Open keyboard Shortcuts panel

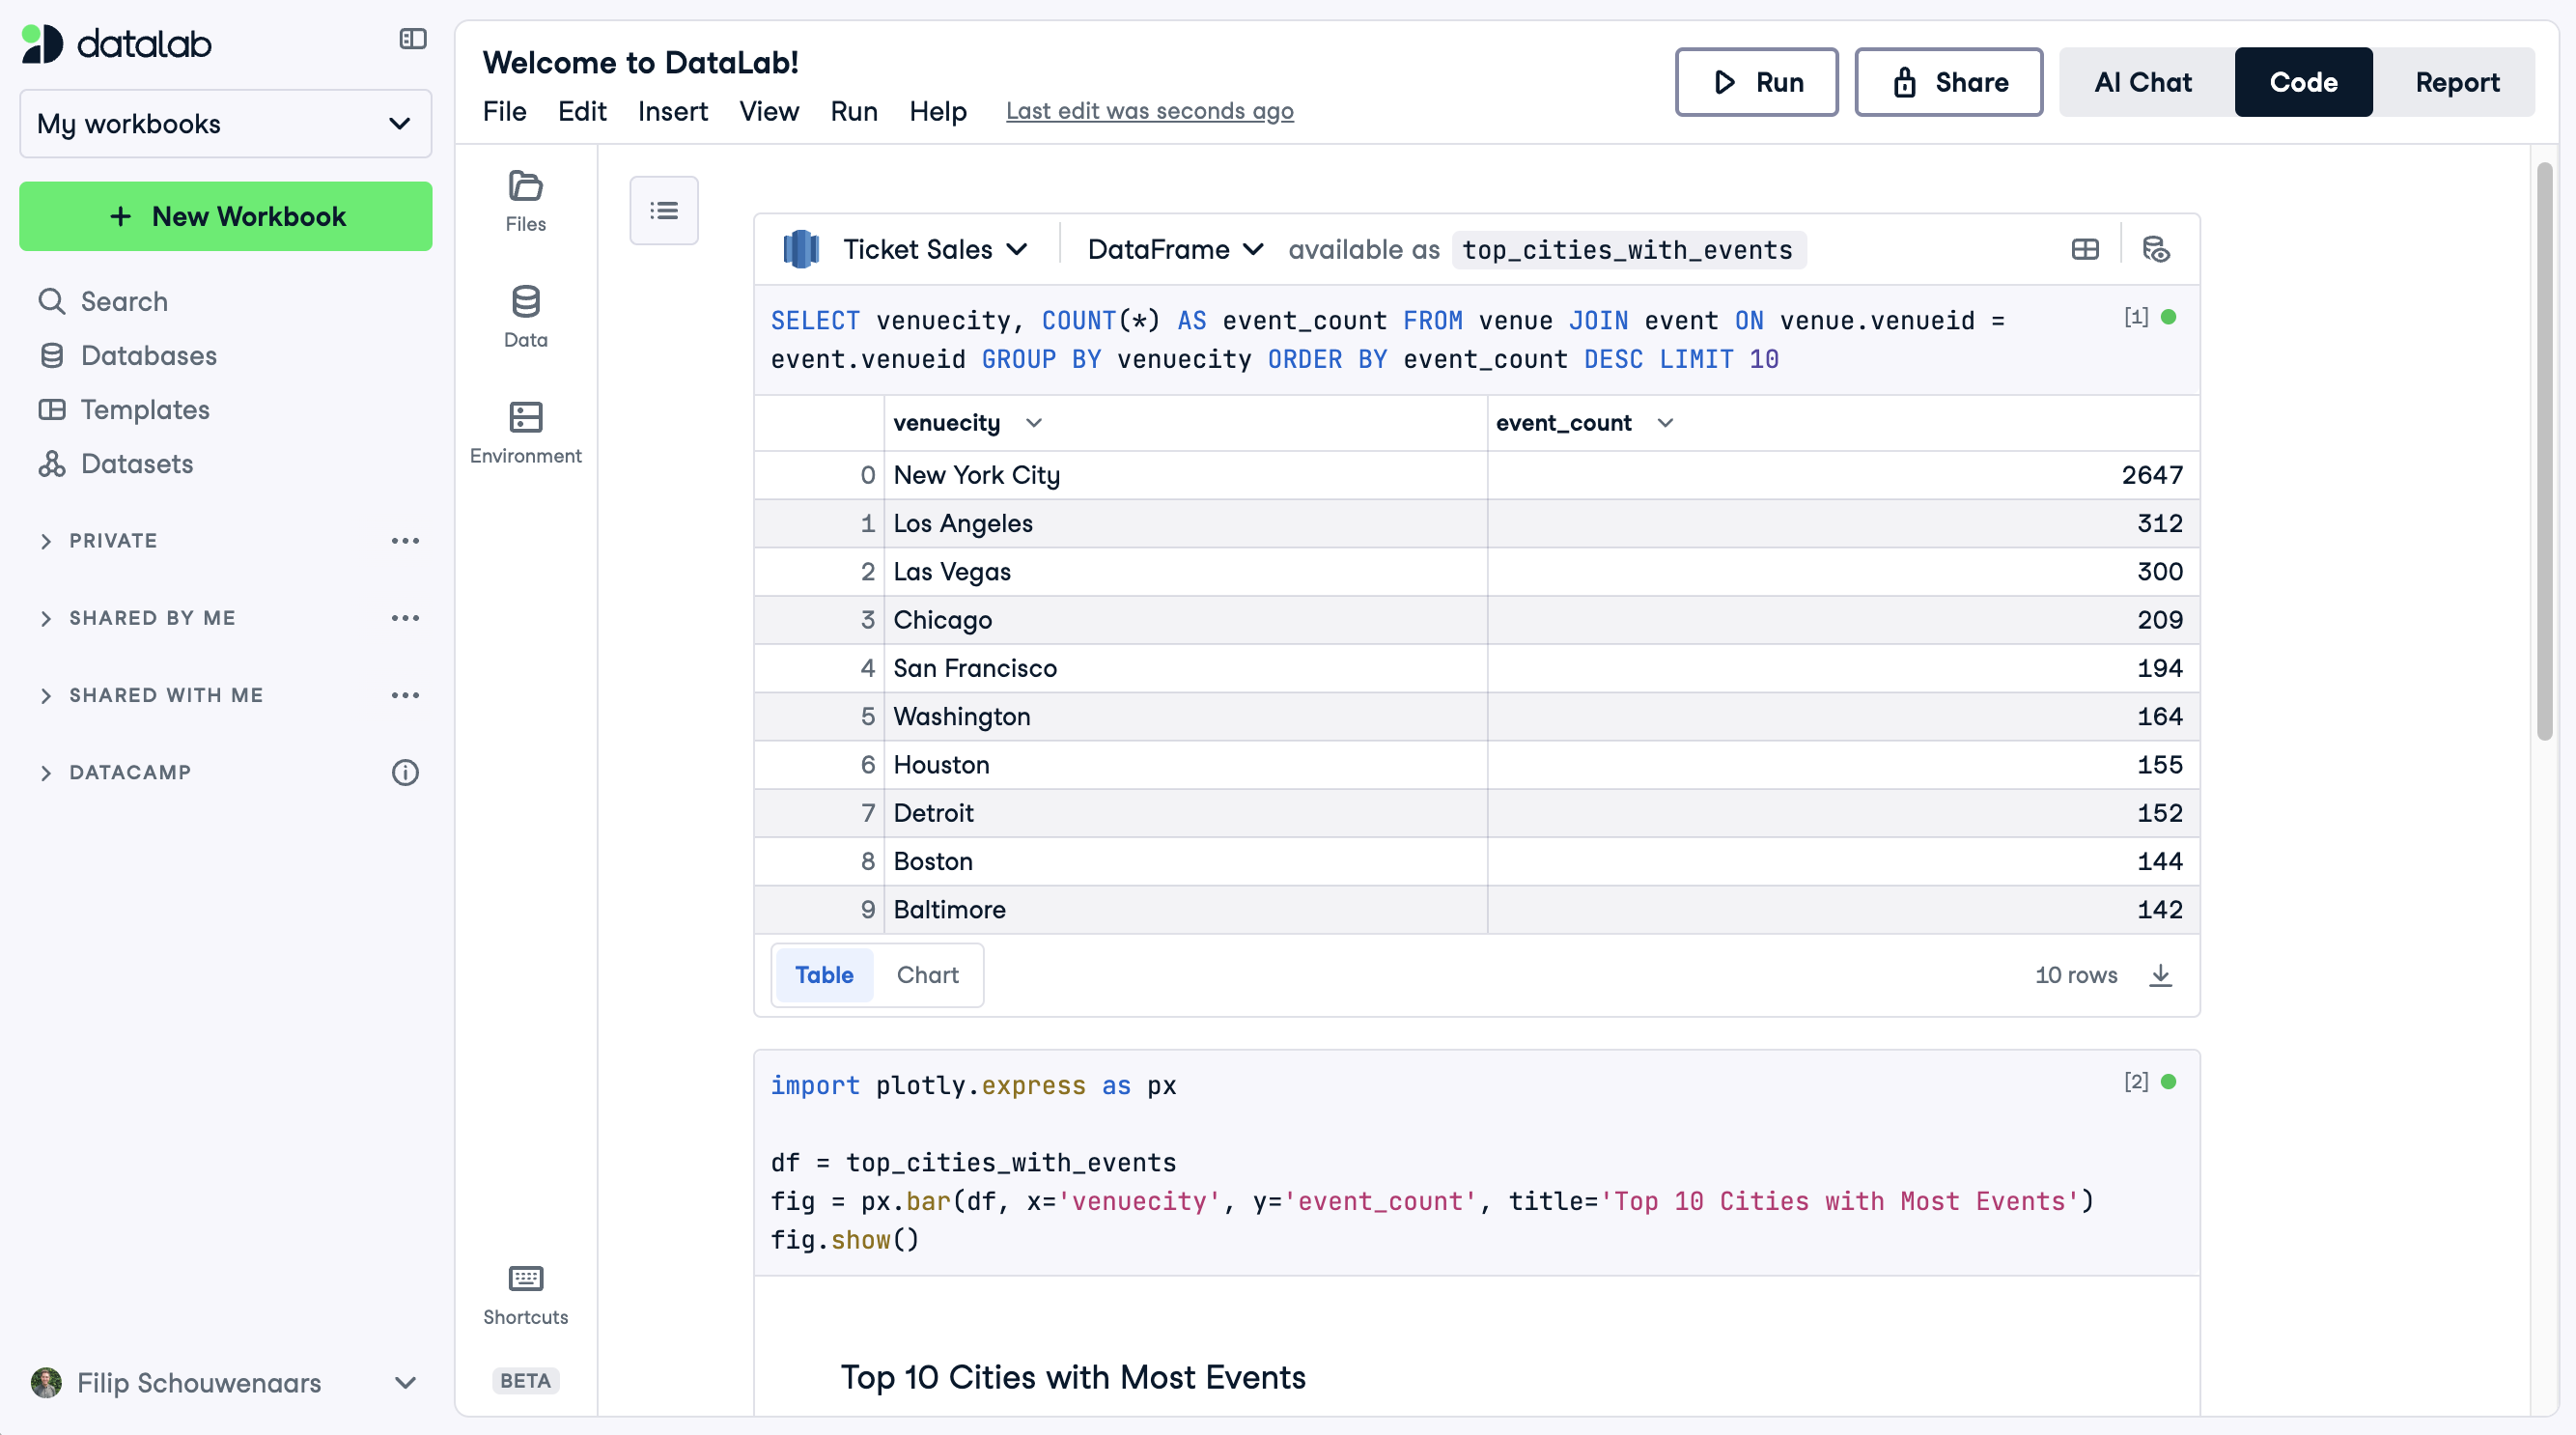click(525, 1294)
